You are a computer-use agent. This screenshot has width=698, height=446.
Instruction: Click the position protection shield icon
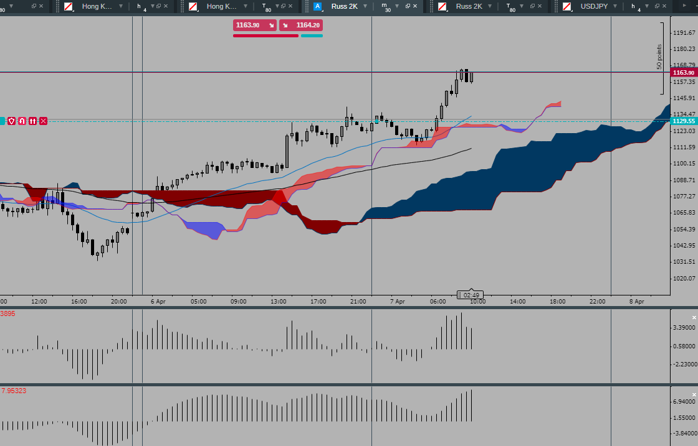point(12,121)
